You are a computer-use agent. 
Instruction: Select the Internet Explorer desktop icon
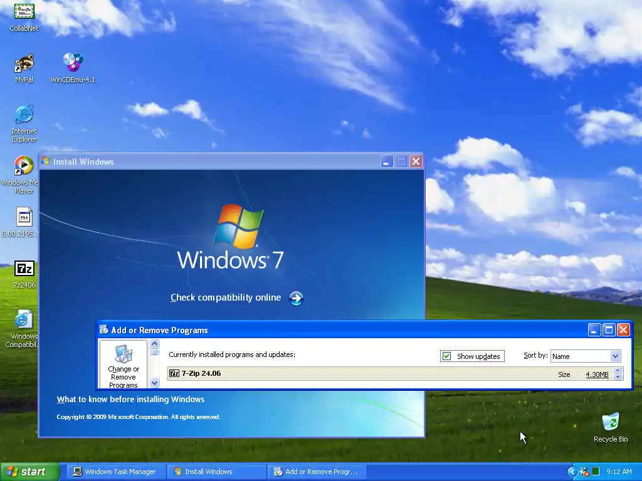click(24, 115)
